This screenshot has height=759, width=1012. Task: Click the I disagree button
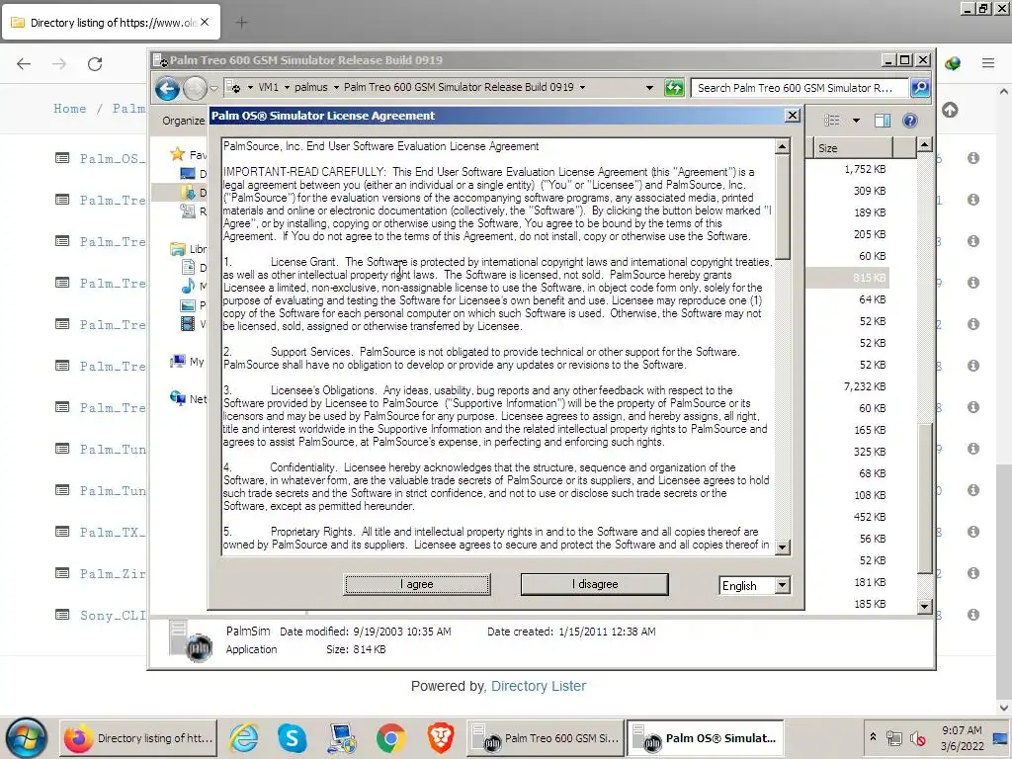(594, 584)
